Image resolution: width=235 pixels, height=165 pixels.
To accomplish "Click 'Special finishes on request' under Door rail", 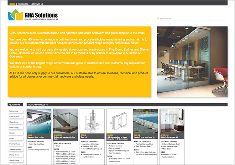I will click(x=92, y=149).
